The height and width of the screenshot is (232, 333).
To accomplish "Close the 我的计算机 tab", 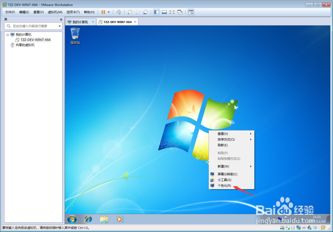I will point(93,22).
